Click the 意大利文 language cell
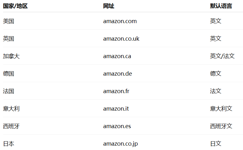This screenshot has width=243, height=150. click(221, 109)
